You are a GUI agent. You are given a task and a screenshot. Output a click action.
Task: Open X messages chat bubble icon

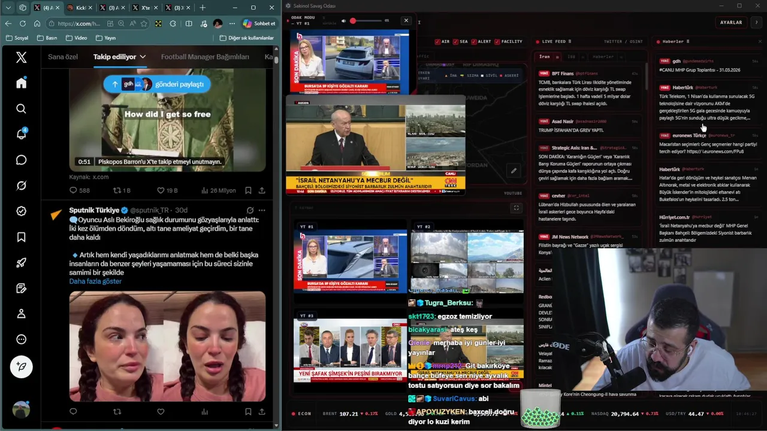tap(21, 160)
